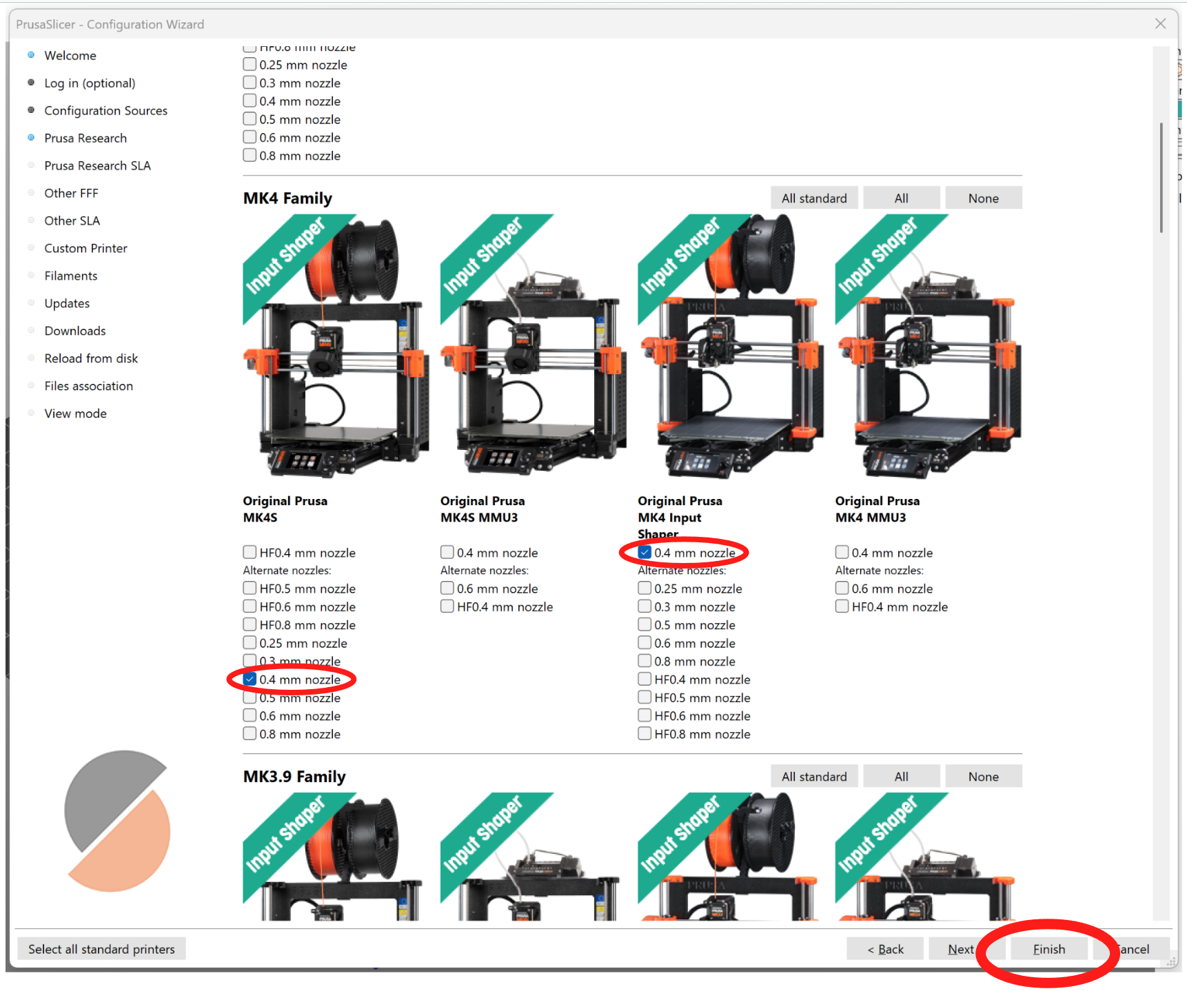Click the MK4 Input Shaper printer image
The image size is (1187, 991).
731,347
